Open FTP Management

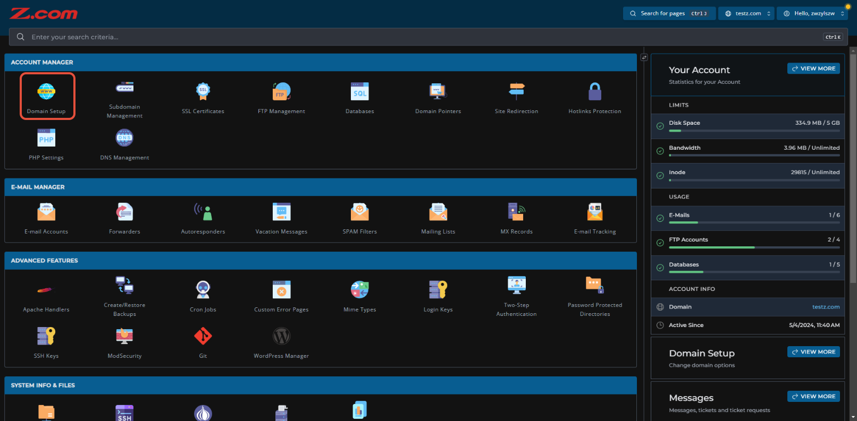pos(281,99)
